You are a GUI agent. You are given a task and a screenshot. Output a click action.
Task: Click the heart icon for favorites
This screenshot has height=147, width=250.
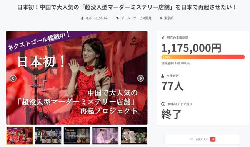pos(192,139)
